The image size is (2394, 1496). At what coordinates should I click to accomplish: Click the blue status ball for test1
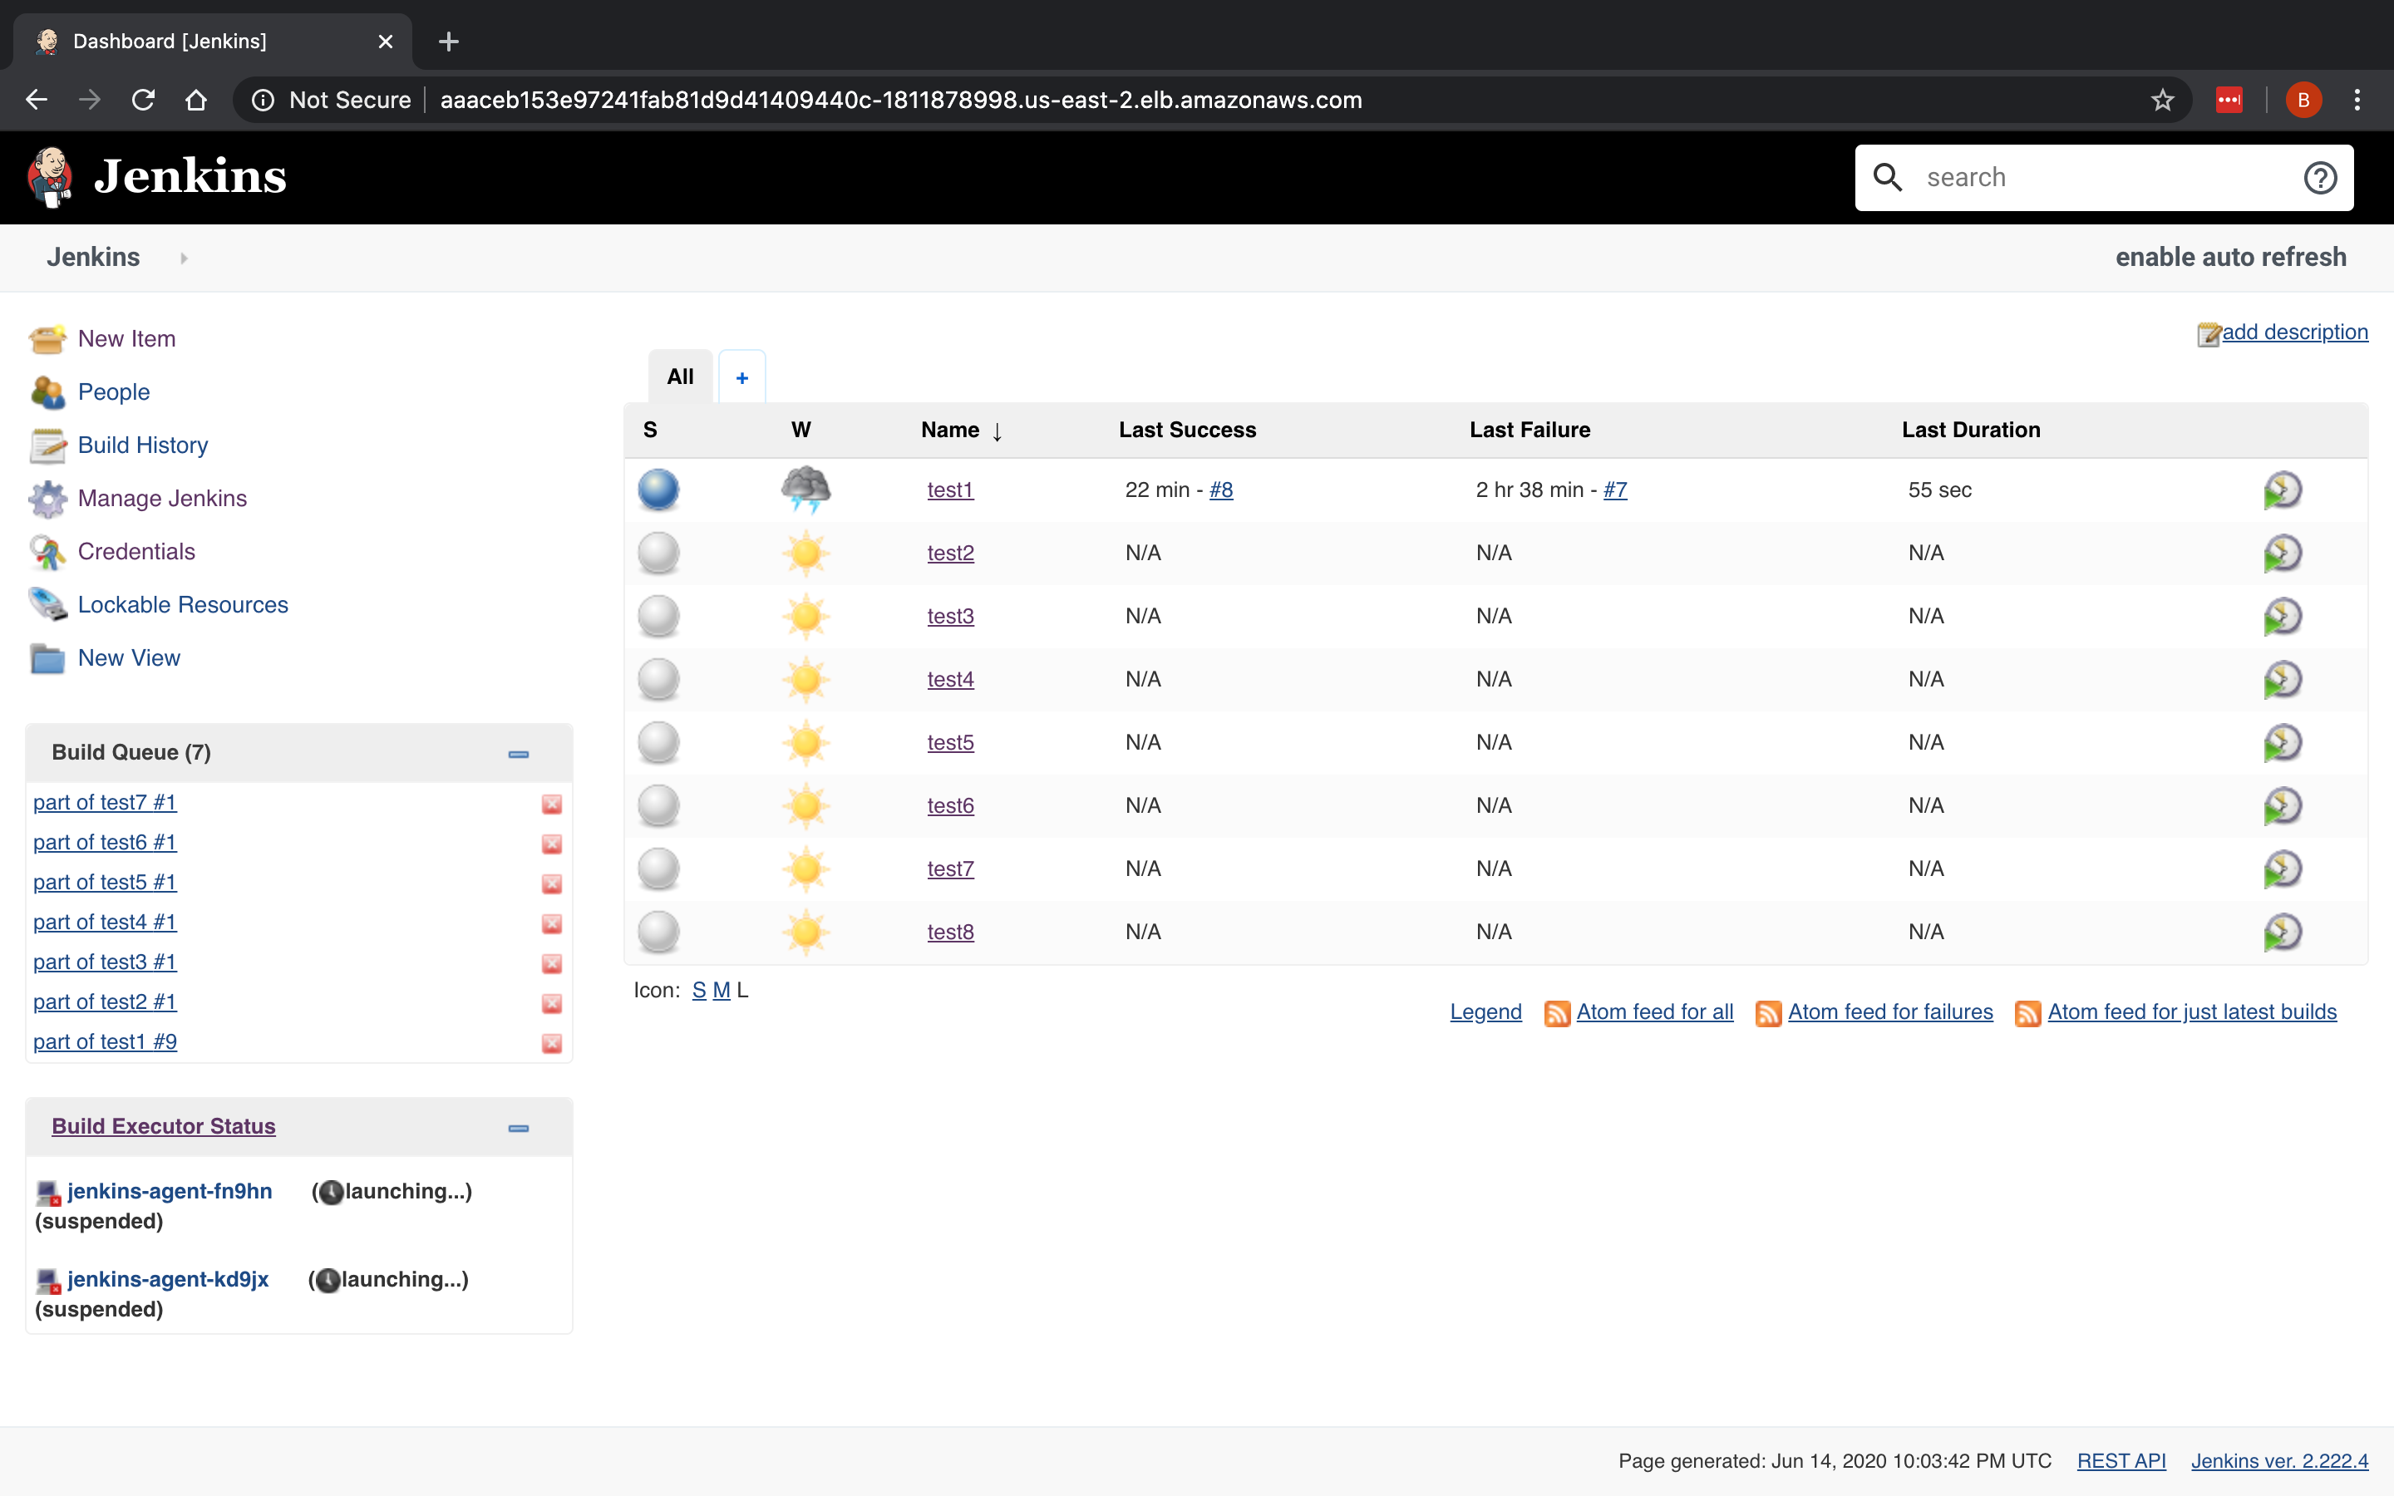[x=659, y=490]
